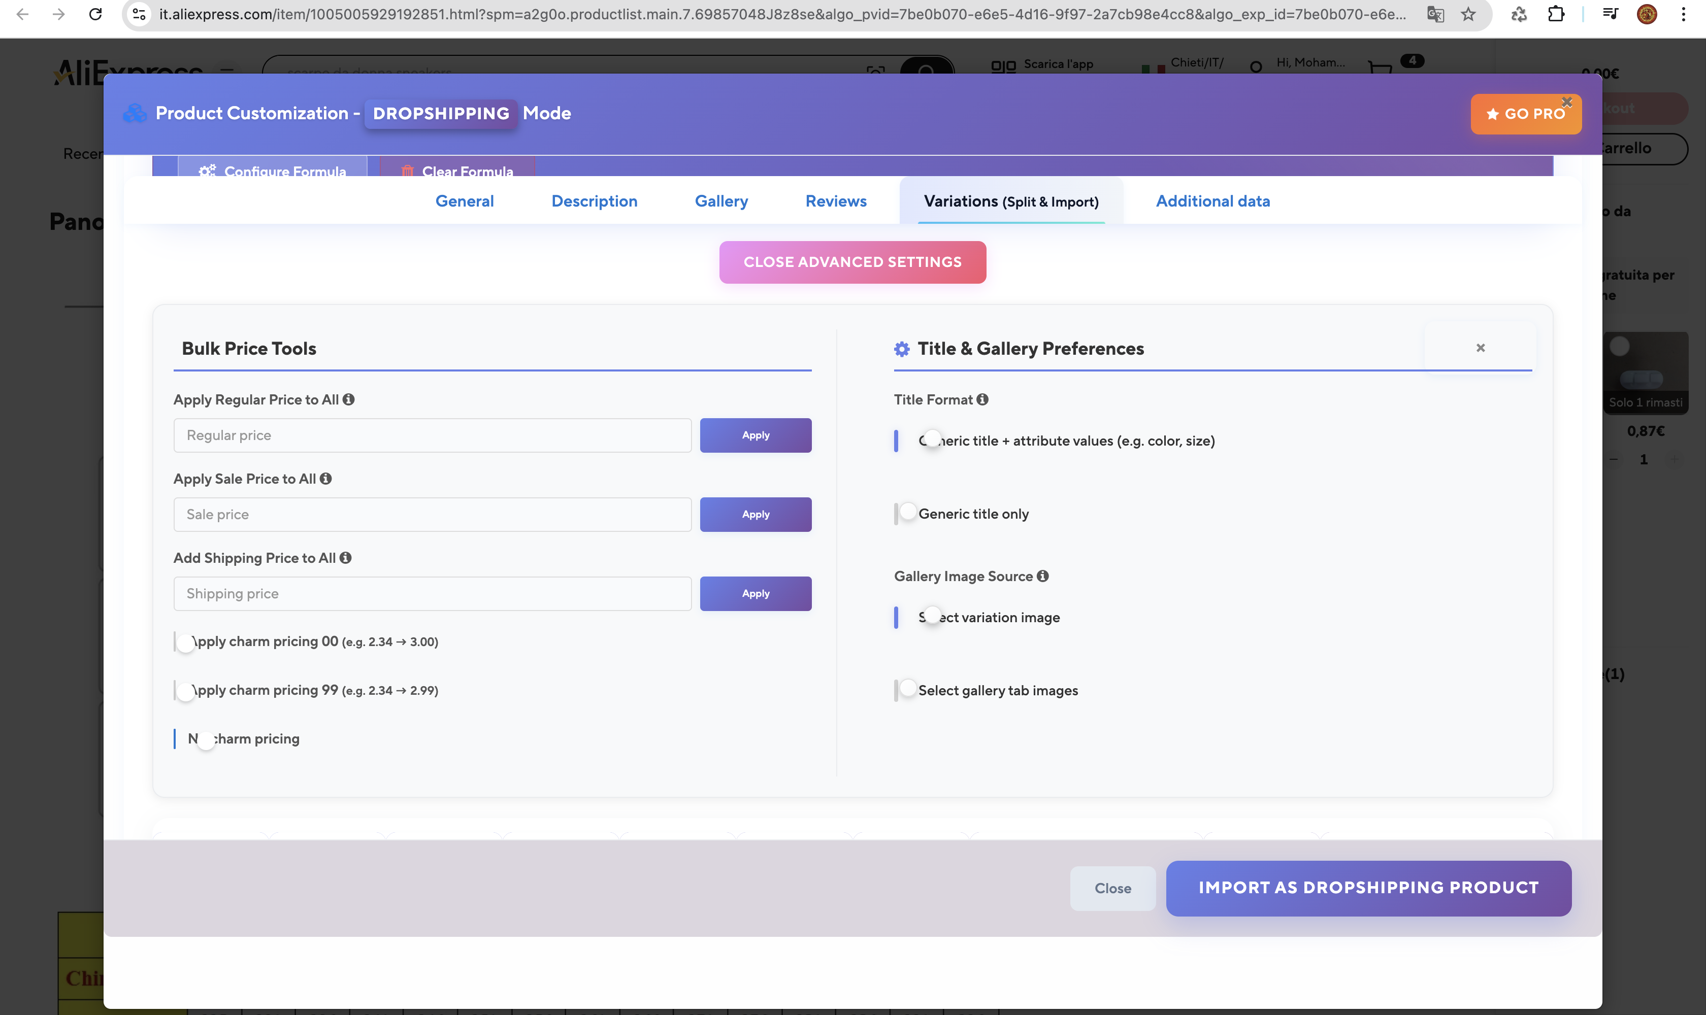Switch to the Reviews tab

836,201
